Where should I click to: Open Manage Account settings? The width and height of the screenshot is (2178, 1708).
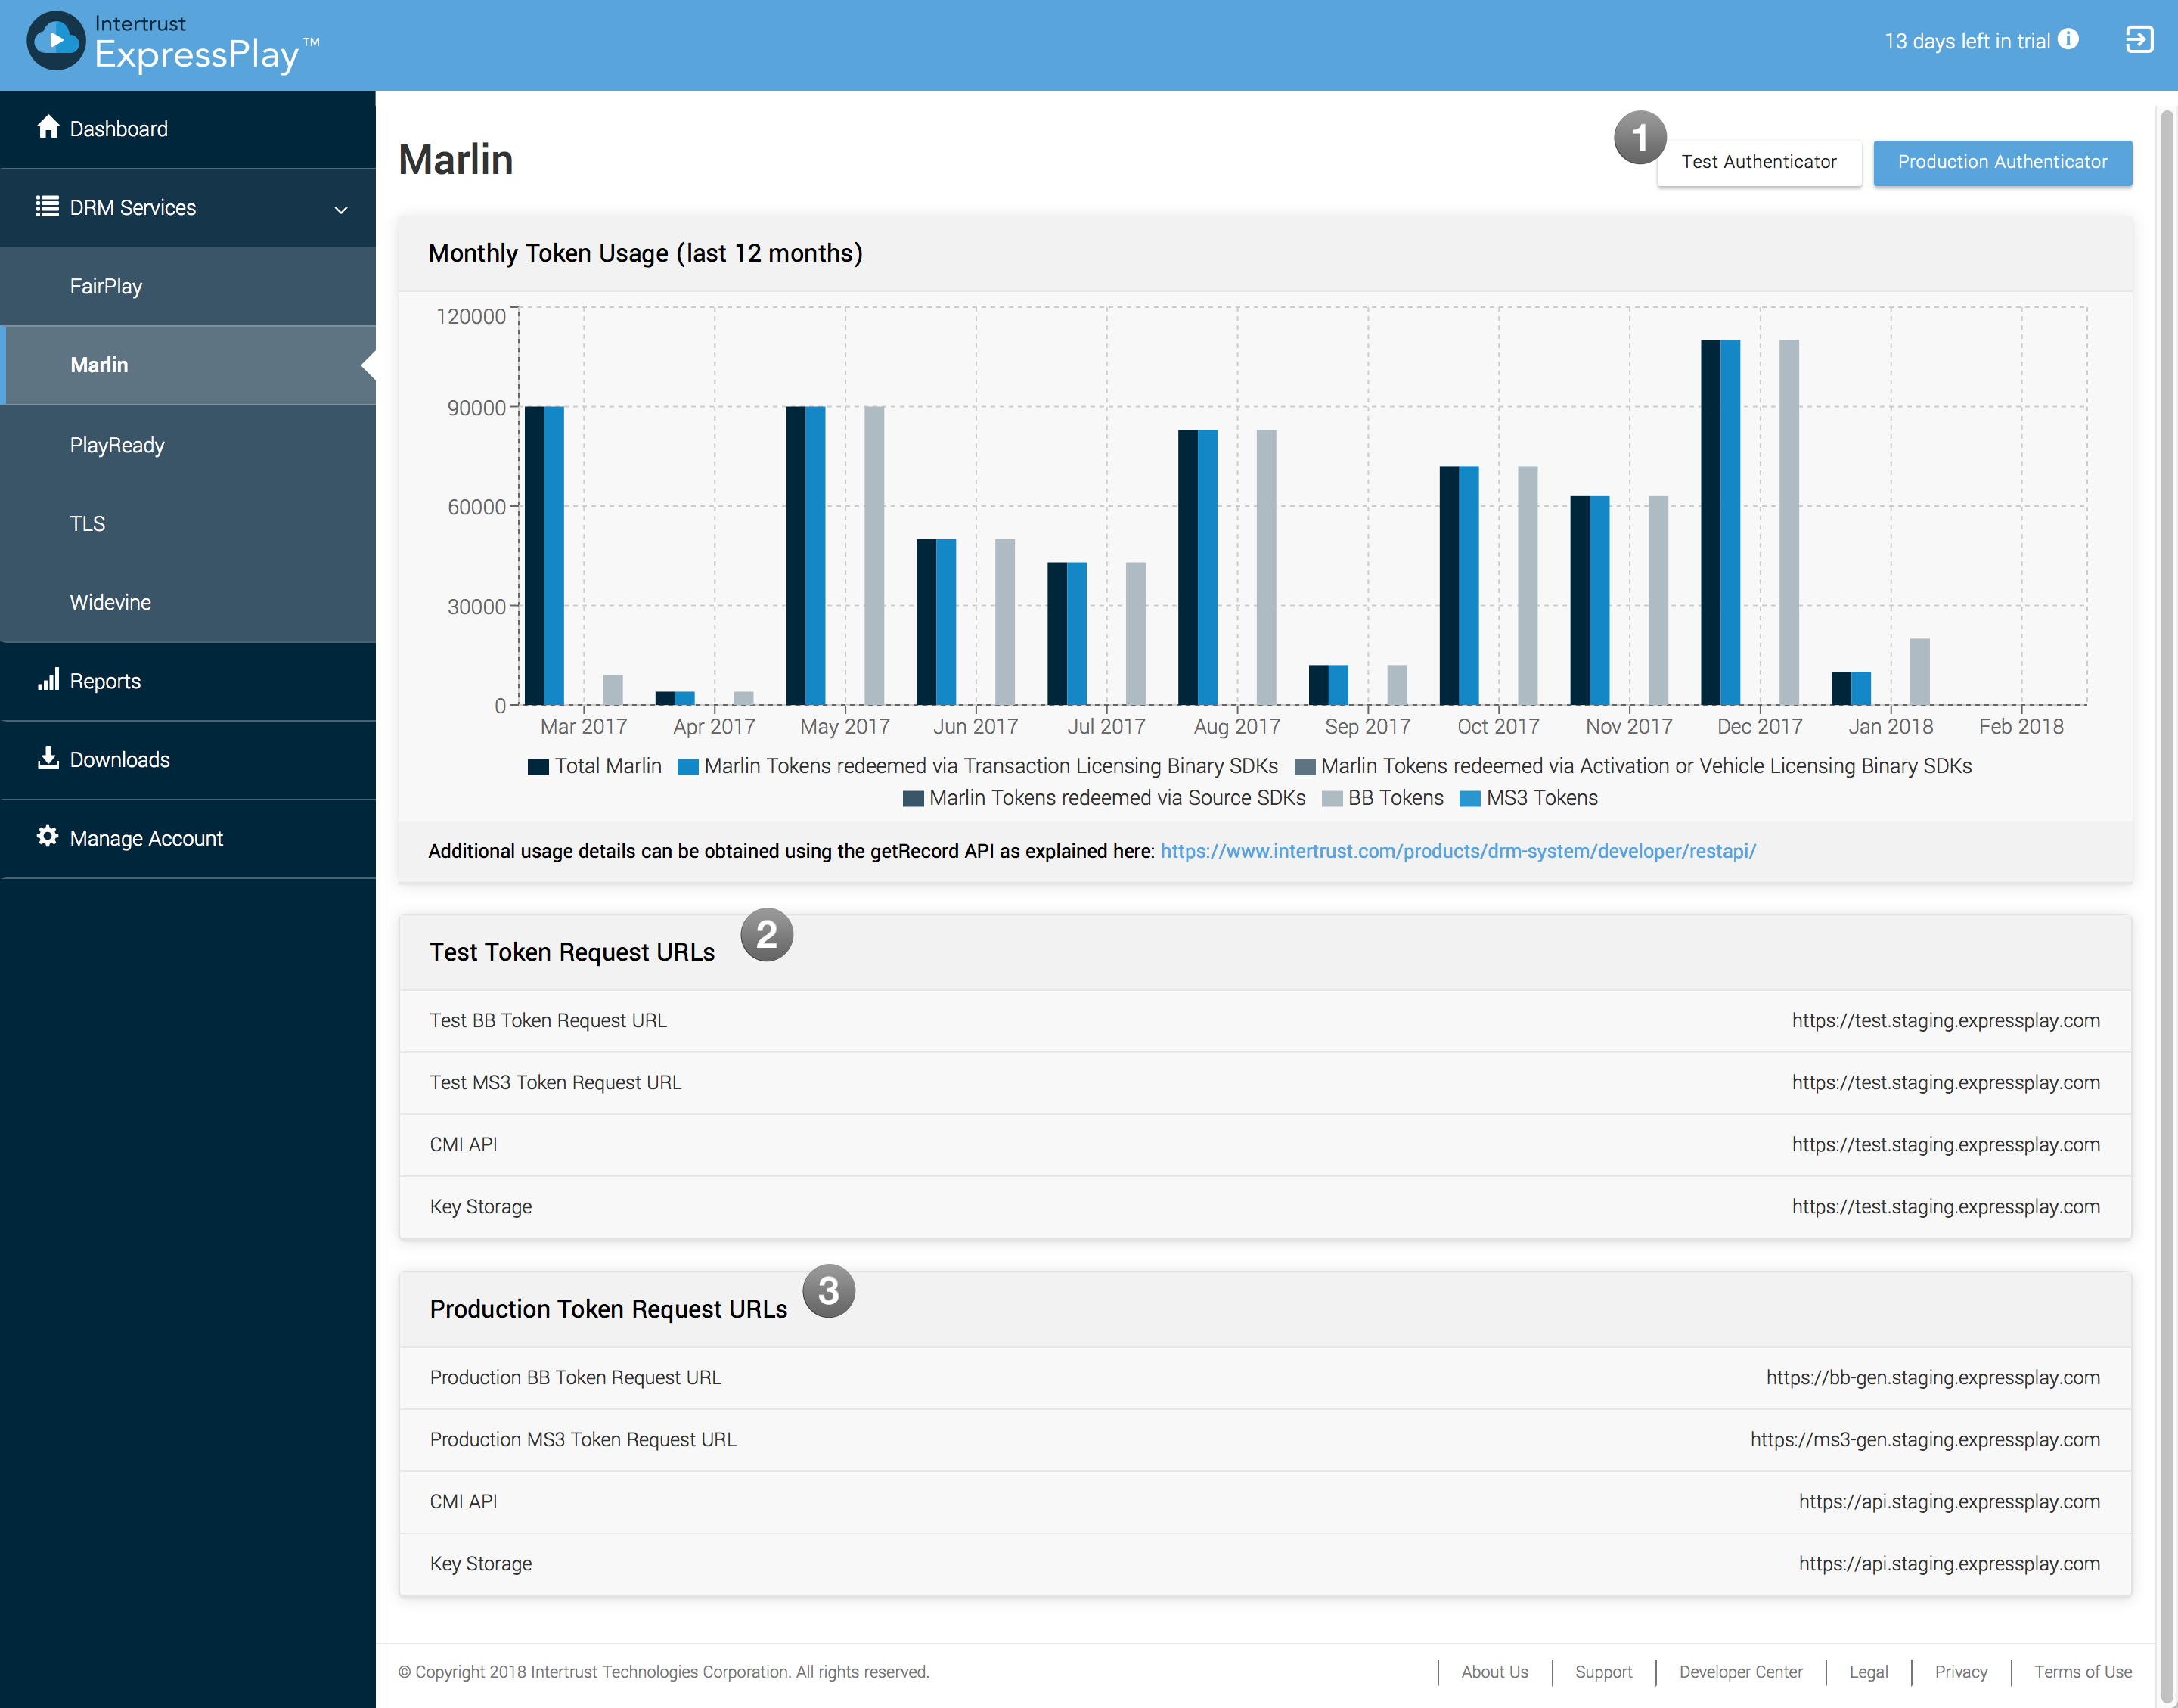[188, 839]
